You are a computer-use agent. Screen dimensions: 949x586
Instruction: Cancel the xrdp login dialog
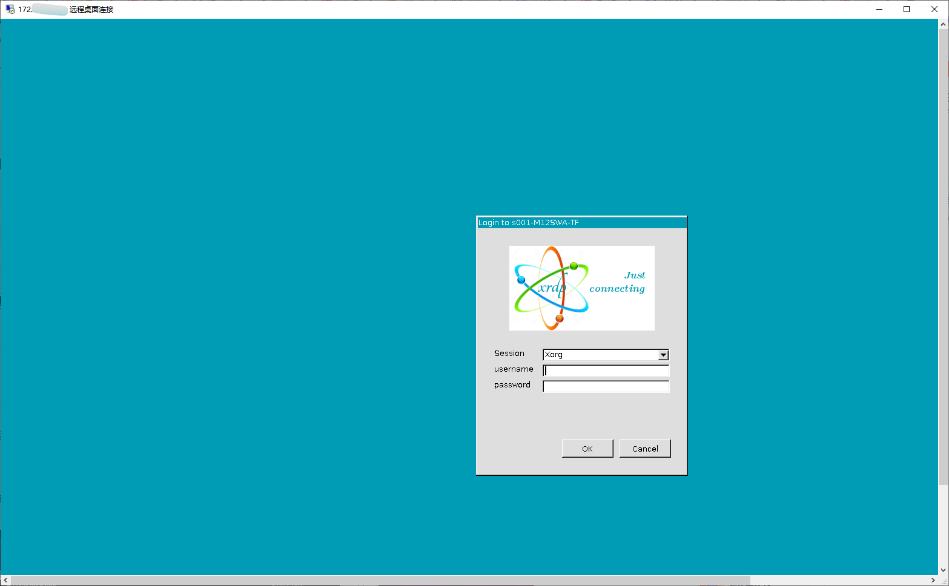click(x=645, y=449)
